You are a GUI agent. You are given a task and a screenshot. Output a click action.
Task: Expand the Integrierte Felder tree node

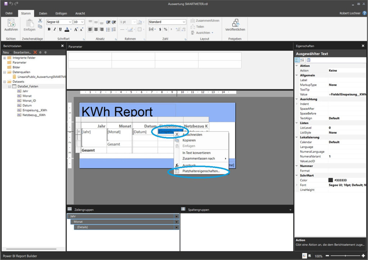[x=5, y=58]
